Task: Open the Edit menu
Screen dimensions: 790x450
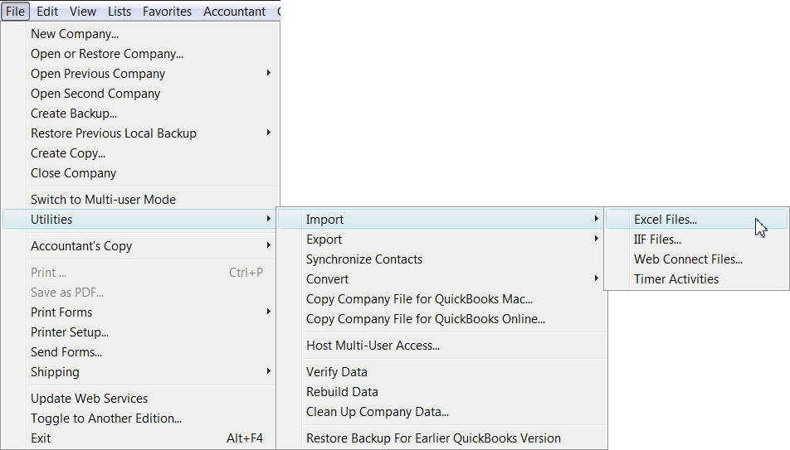Action: click(47, 12)
